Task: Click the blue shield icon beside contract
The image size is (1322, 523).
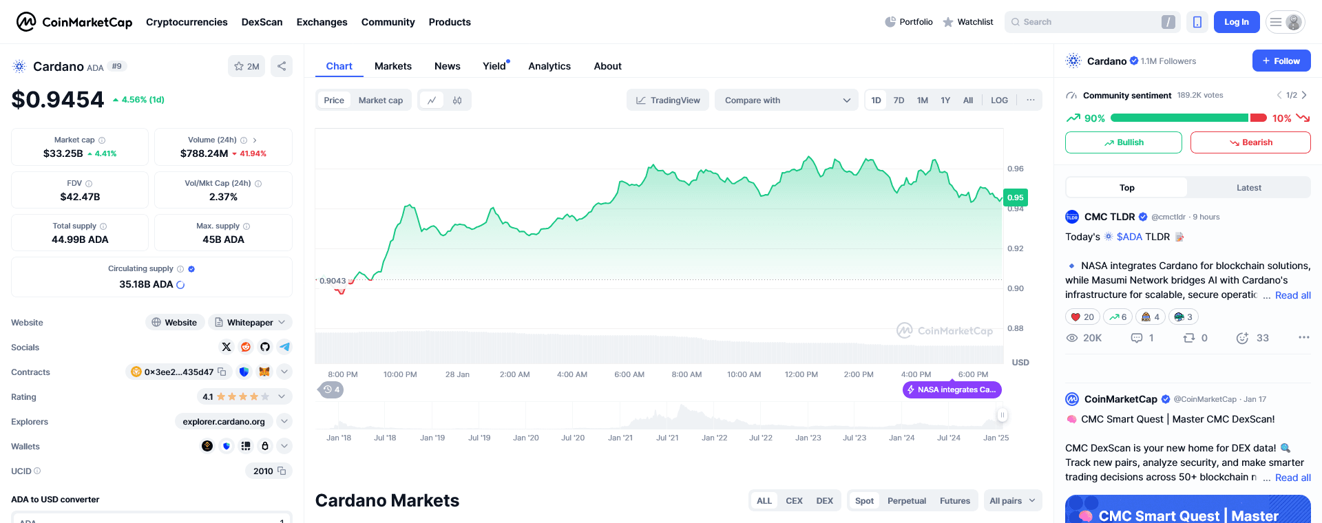Action: click(244, 372)
